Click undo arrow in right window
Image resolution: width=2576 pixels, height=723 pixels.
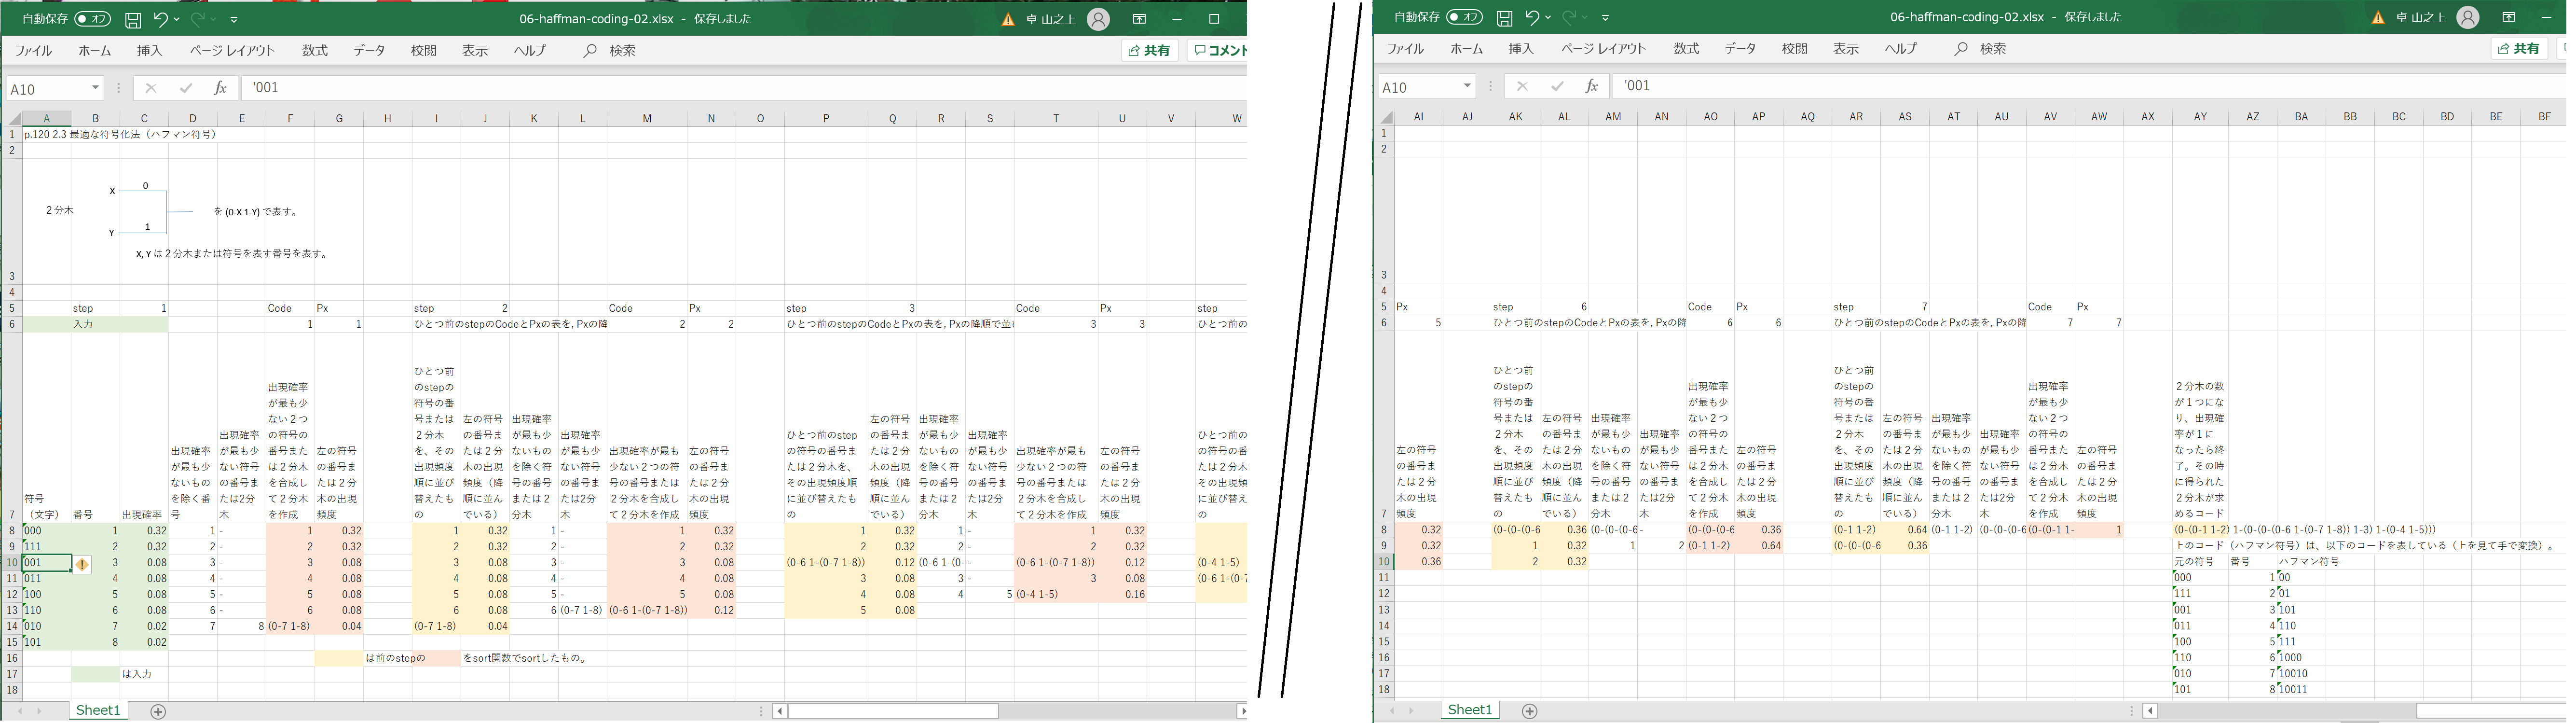pos(1531,17)
